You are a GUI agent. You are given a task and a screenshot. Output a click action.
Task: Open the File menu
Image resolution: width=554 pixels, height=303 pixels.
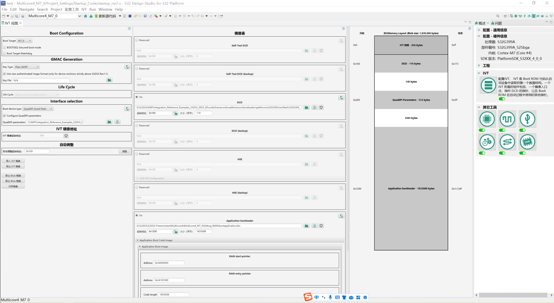point(5,9)
